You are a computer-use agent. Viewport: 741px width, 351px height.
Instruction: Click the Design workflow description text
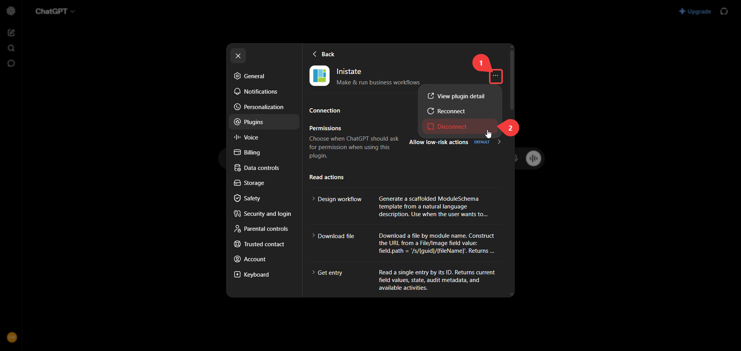click(433, 207)
